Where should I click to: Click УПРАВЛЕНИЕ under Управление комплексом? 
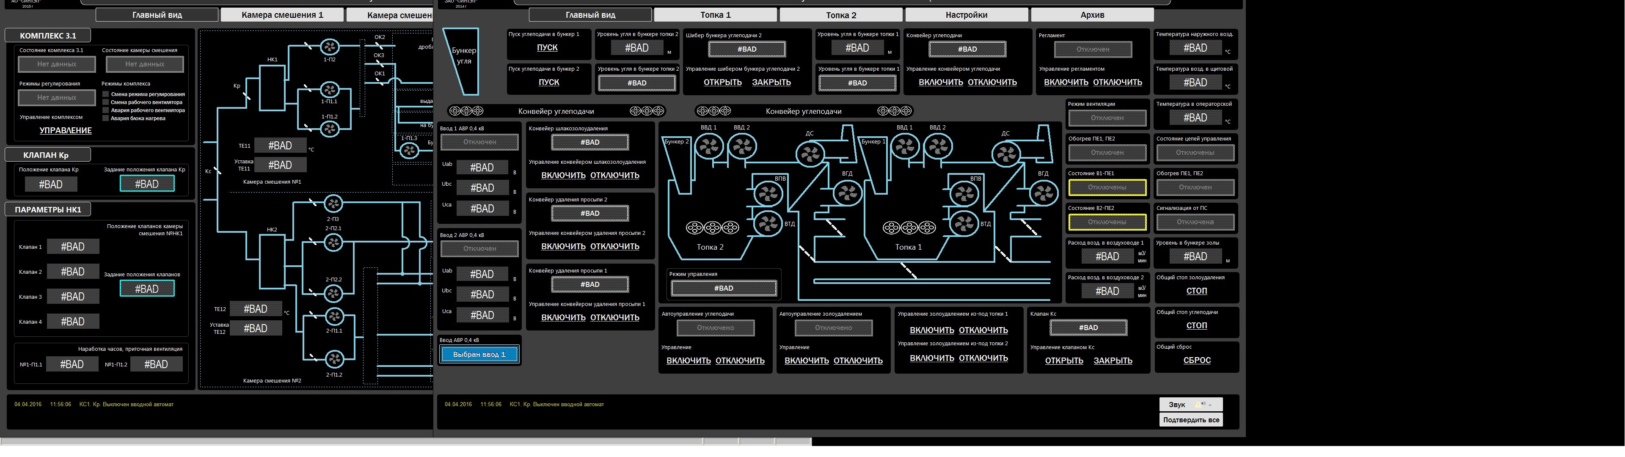click(66, 130)
